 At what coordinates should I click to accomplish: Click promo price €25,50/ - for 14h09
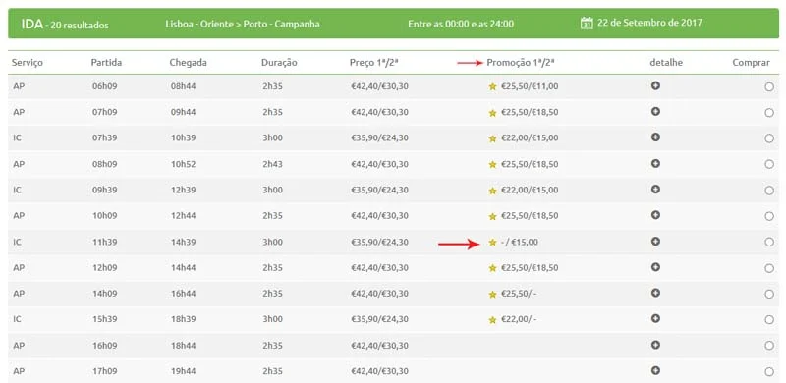coord(519,294)
